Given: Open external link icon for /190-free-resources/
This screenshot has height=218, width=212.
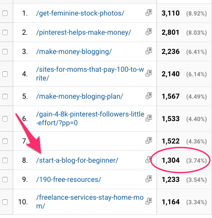Looking at the screenshot, I should tap(149, 179).
